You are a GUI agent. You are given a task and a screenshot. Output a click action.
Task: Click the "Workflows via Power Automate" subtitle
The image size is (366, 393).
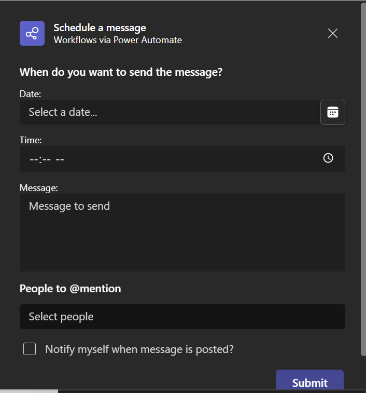point(118,39)
